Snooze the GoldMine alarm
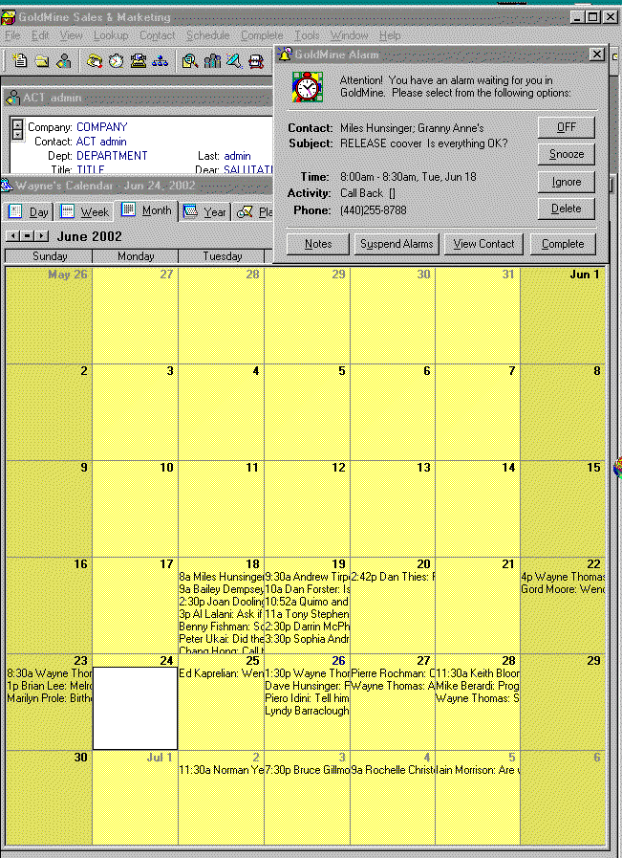622x858 pixels. [x=567, y=154]
